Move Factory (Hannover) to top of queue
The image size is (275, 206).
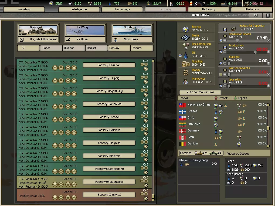[74, 107]
